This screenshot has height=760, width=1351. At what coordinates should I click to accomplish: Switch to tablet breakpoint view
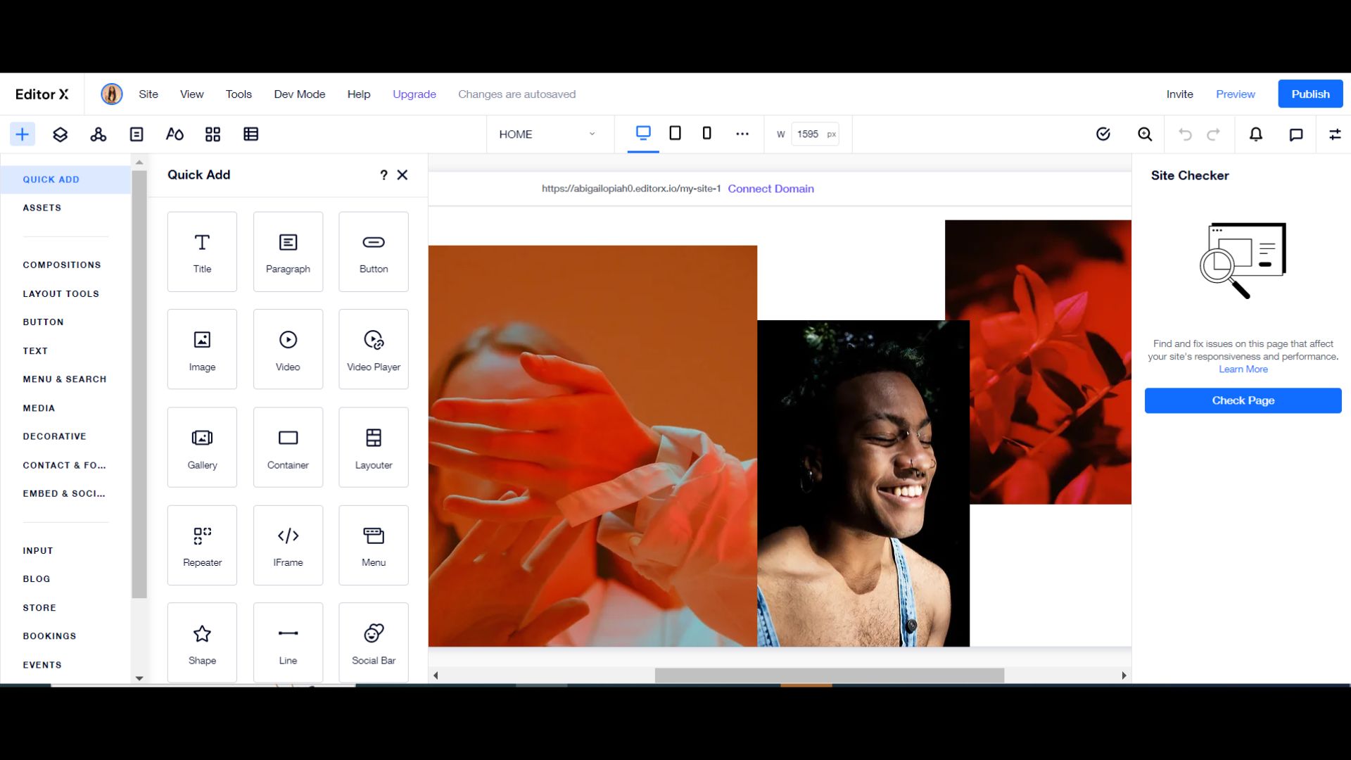click(x=675, y=134)
